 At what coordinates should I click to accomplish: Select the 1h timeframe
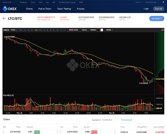tap(44, 30)
